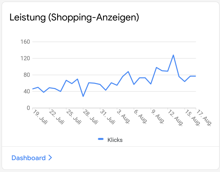Click the peak data point near 12. Aug.
The width and height of the screenshot is (220, 172).
[x=173, y=55]
